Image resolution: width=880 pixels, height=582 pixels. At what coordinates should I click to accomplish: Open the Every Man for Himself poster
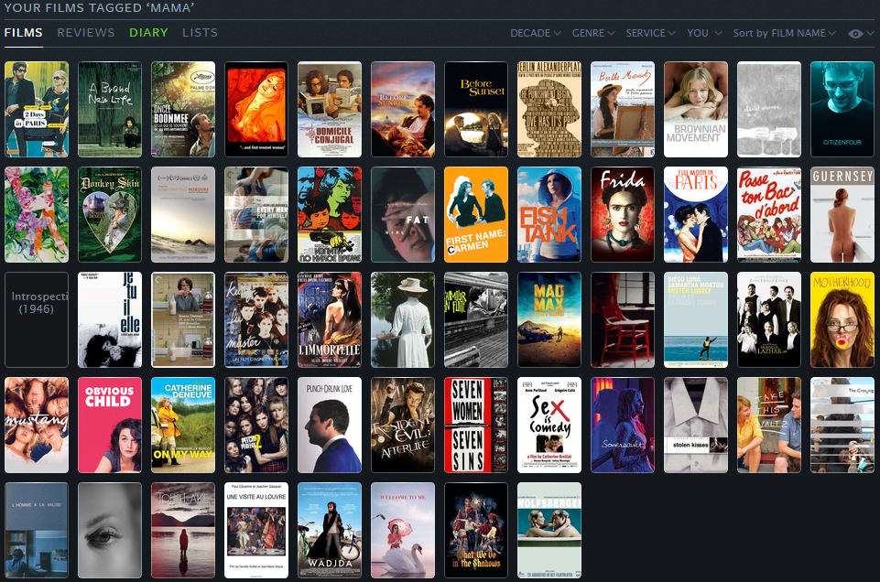pos(256,215)
